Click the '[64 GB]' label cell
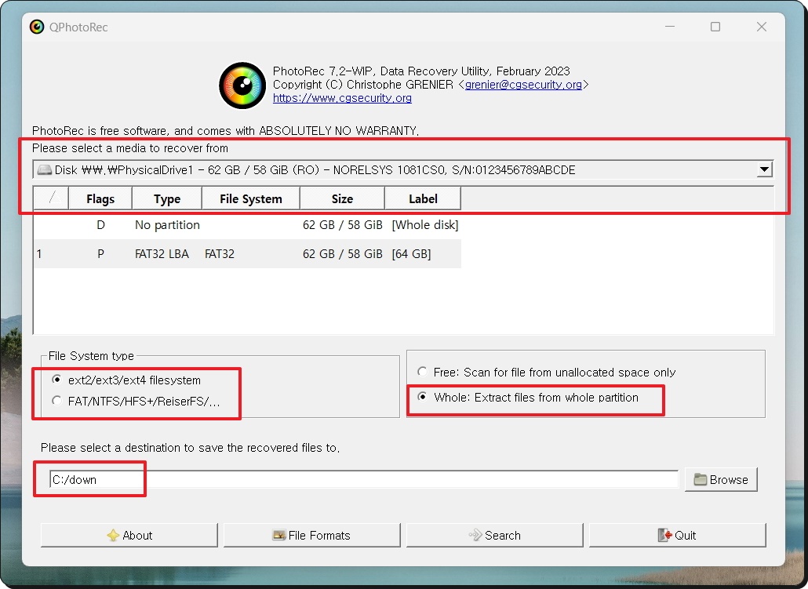This screenshot has height=589, width=808. (x=411, y=253)
